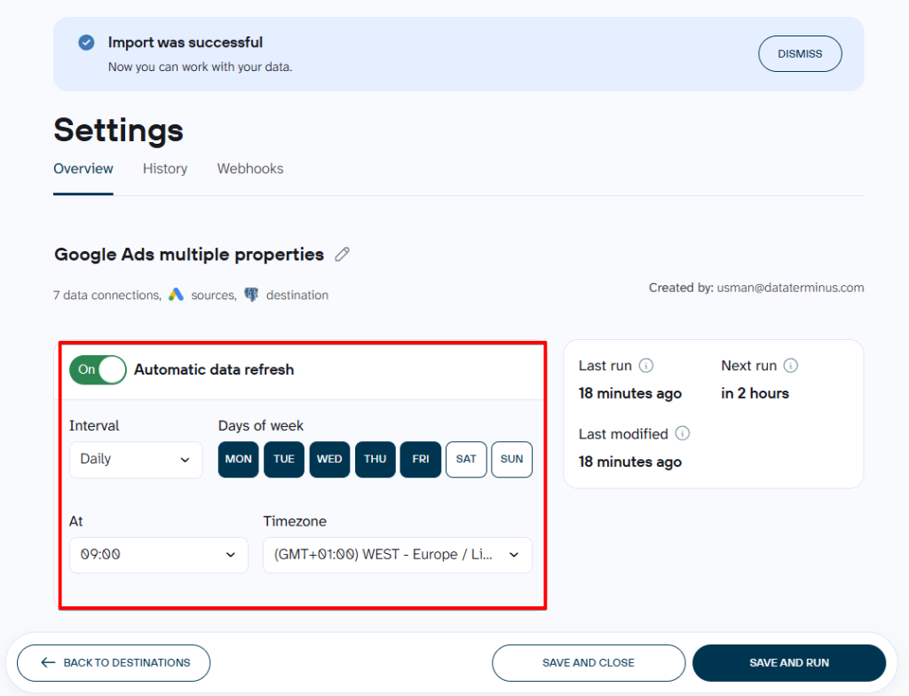The height and width of the screenshot is (696, 909).
Task: Deselect TUE day of week
Action: [x=284, y=459]
